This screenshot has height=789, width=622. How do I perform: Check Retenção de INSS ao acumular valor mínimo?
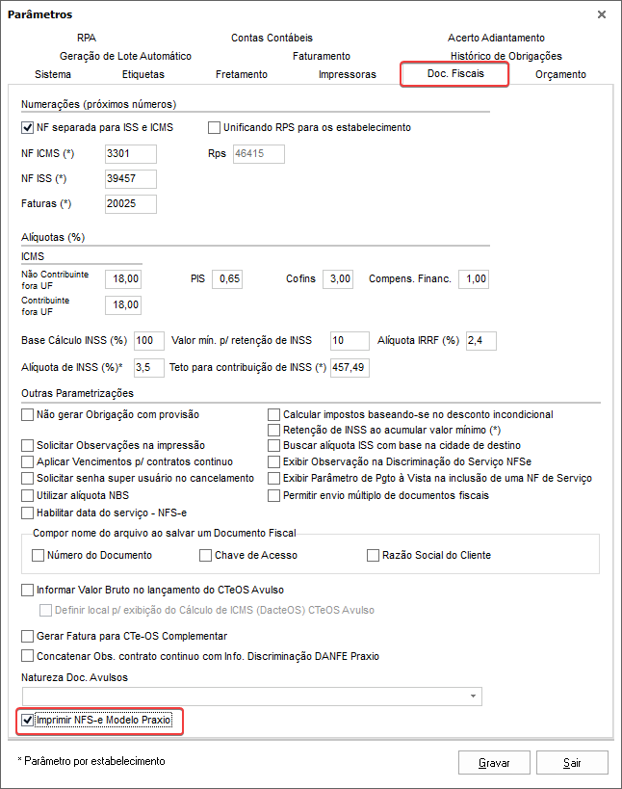(274, 431)
